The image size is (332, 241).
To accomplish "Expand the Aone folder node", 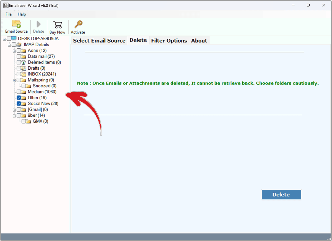I will (x=14, y=51).
